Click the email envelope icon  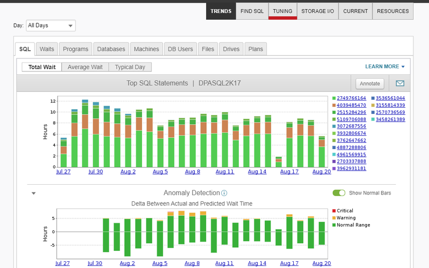pyautogui.click(x=400, y=83)
